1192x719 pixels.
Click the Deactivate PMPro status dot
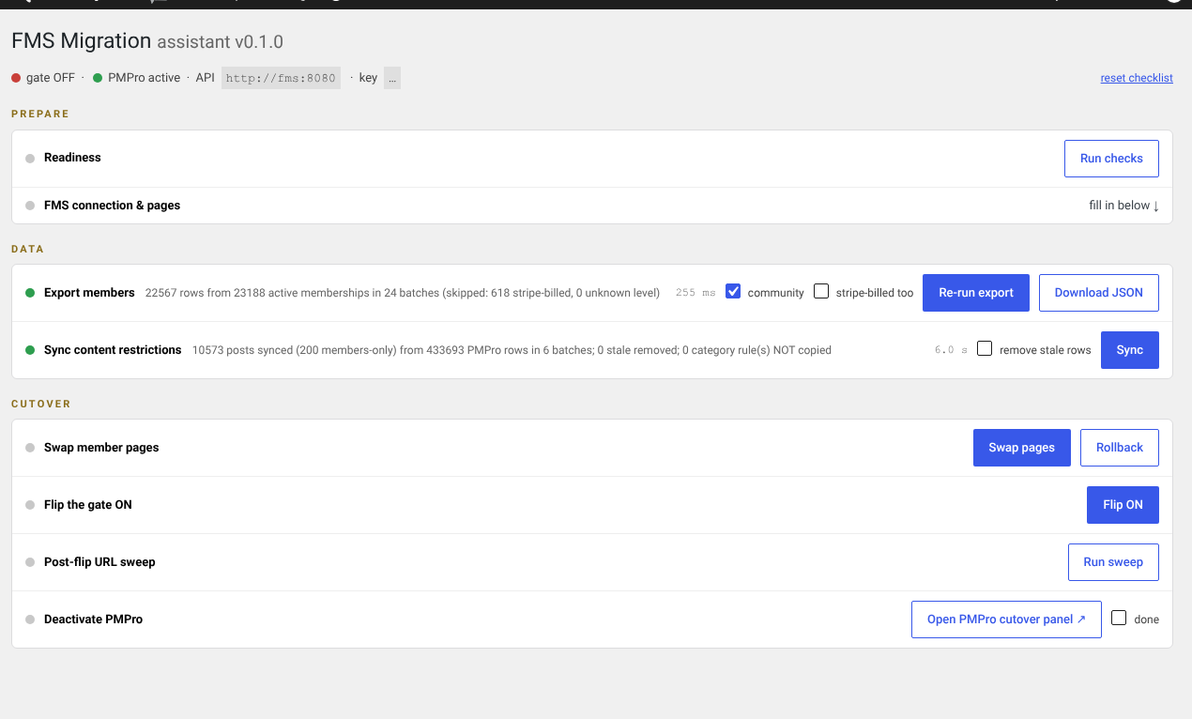click(30, 620)
